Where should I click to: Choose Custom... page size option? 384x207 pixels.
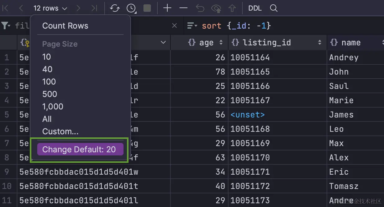click(x=60, y=131)
